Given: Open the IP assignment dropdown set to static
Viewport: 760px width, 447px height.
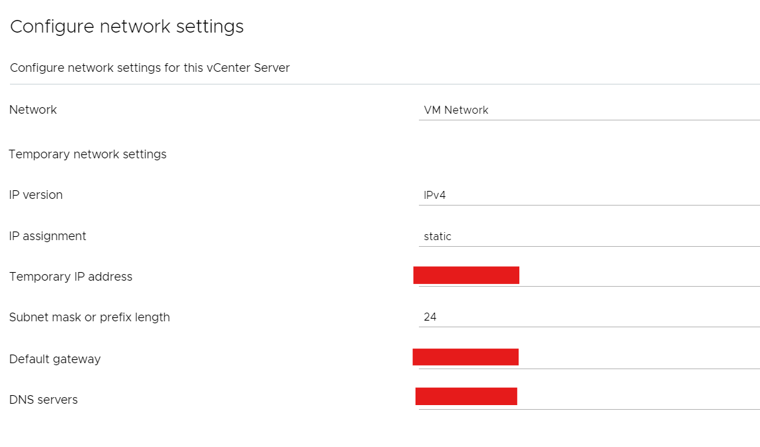Looking at the screenshot, I should (588, 237).
